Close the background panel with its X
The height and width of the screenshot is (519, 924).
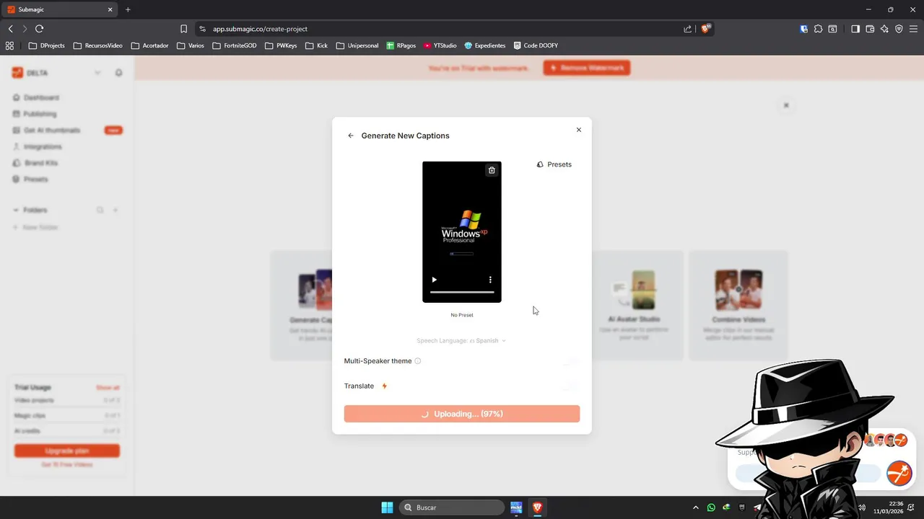786,105
